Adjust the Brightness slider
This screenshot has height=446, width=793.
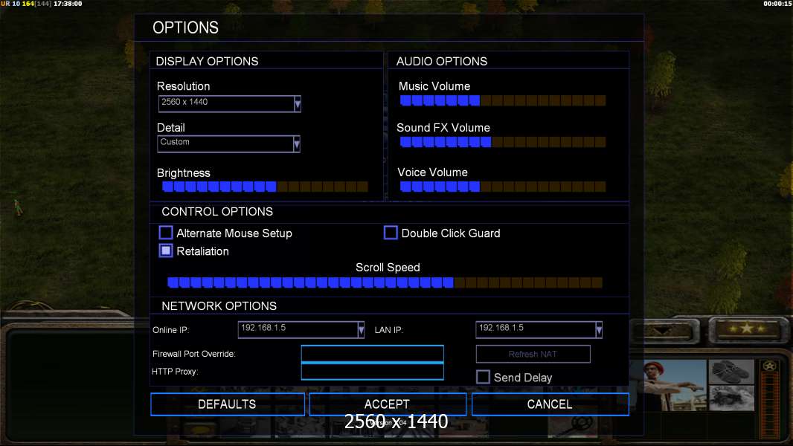coord(265,187)
